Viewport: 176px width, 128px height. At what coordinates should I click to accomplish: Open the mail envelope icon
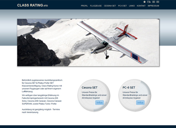click(149, 2)
